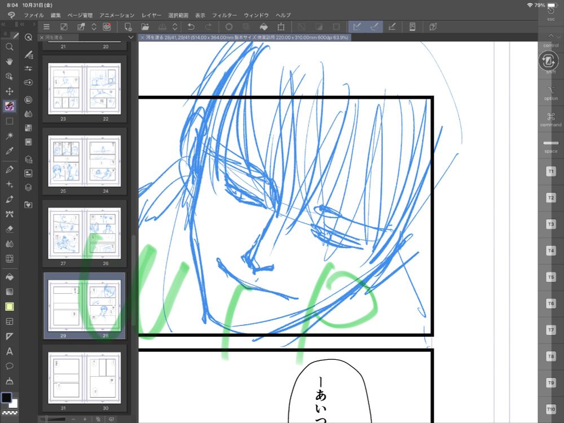Collapse the tool palette with leftmost double arrow
Viewport: 564px width, 423px height.
coord(3,24)
